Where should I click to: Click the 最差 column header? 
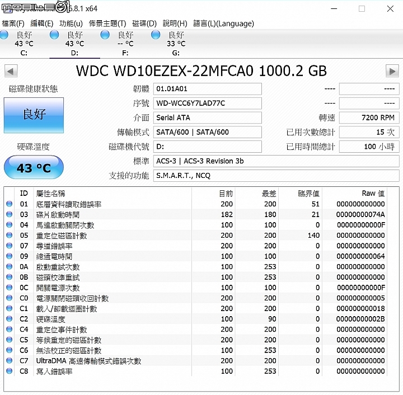tap(257, 193)
